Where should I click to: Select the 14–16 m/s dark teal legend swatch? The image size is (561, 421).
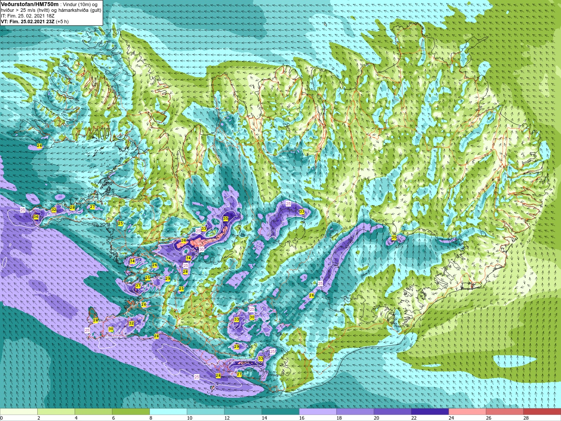click(280, 412)
